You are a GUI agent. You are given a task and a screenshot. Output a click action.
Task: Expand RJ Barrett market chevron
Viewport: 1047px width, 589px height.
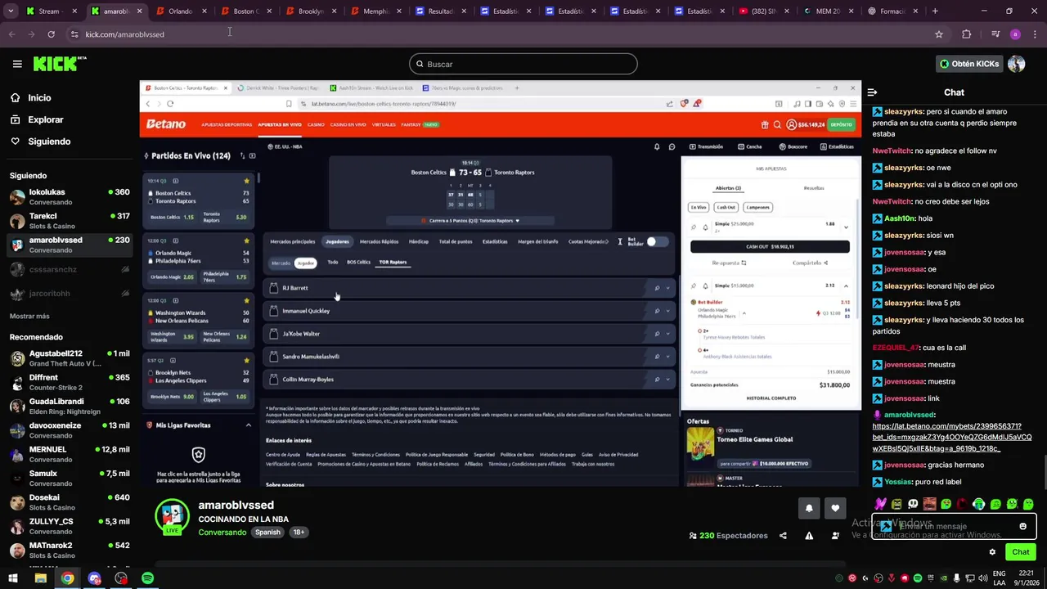(667, 288)
